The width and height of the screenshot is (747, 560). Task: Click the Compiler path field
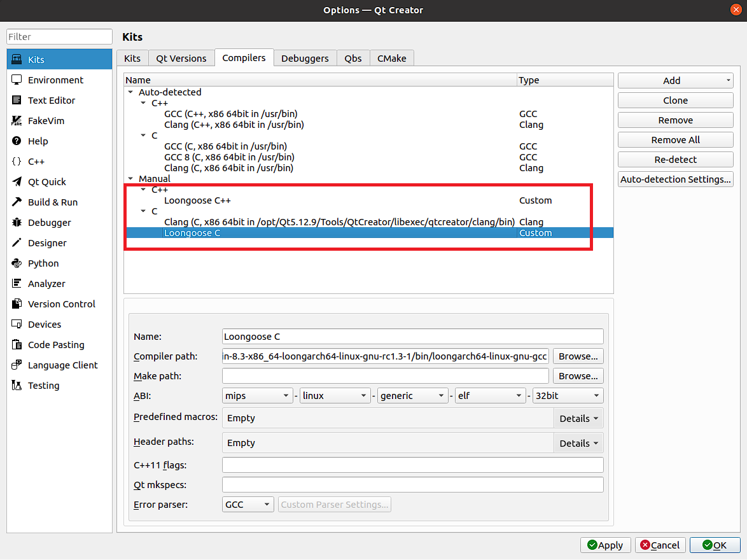pos(385,356)
